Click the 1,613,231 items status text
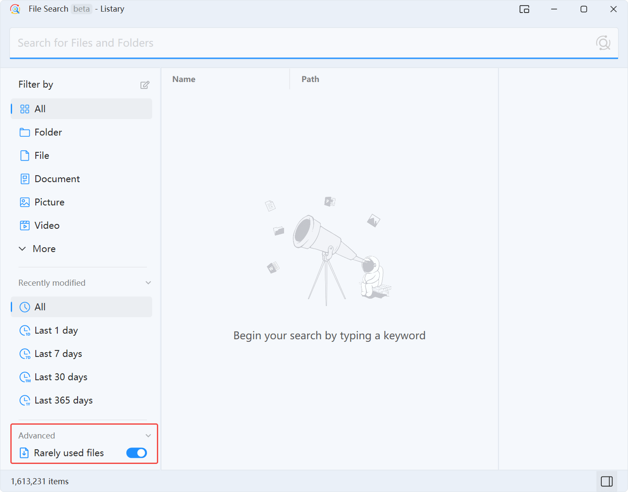 pyautogui.click(x=40, y=481)
